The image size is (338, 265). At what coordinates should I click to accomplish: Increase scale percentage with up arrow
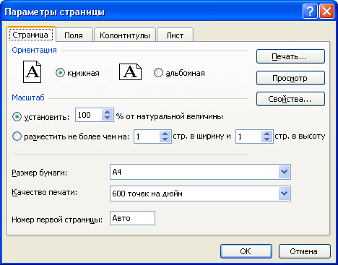click(x=108, y=112)
